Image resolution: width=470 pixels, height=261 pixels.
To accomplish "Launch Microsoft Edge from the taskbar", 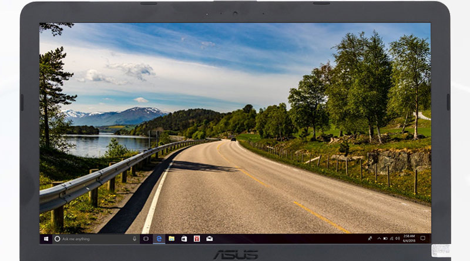I will (159, 239).
